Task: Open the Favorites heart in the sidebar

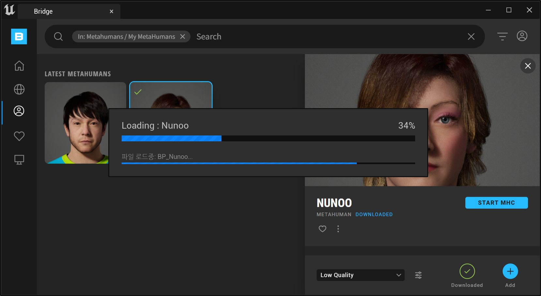Action: 19,136
